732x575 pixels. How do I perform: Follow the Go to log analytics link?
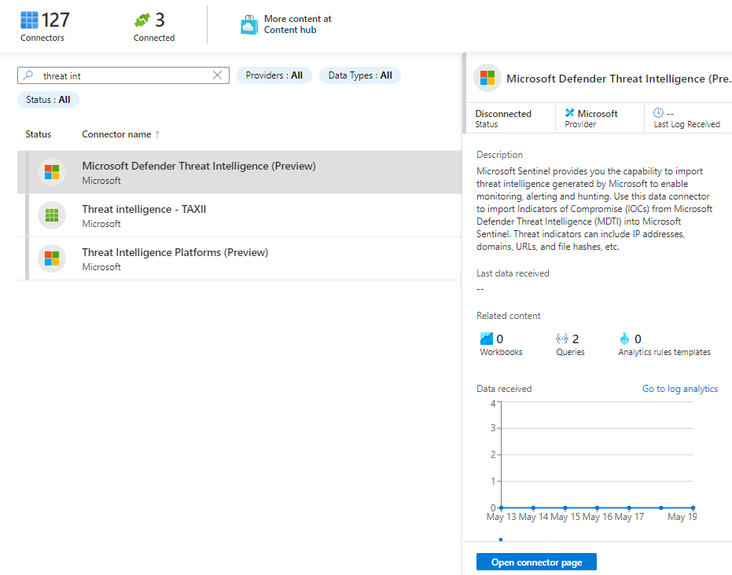[679, 389]
